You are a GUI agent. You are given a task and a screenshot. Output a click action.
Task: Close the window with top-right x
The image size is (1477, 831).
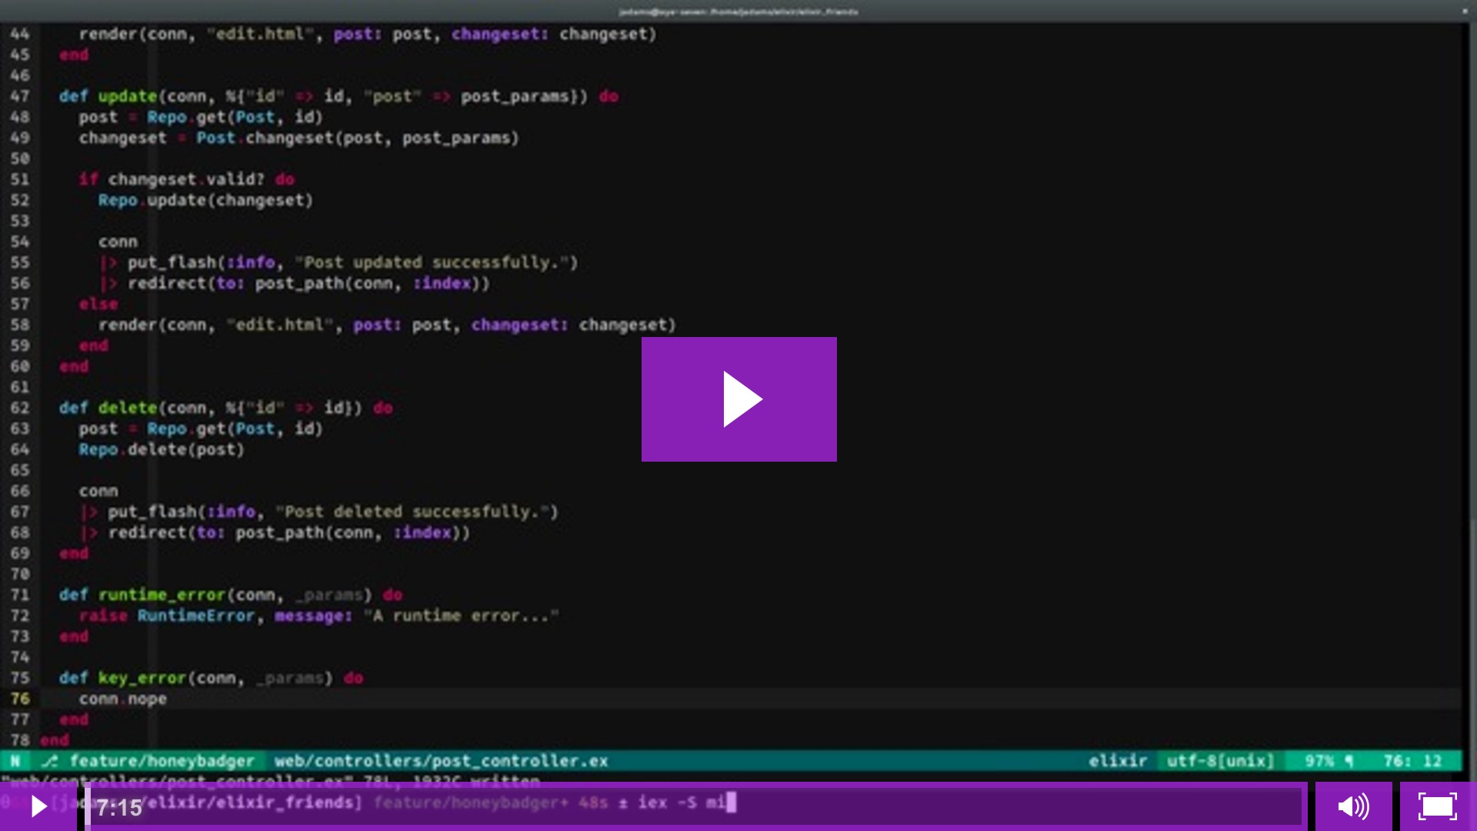coord(1465,12)
